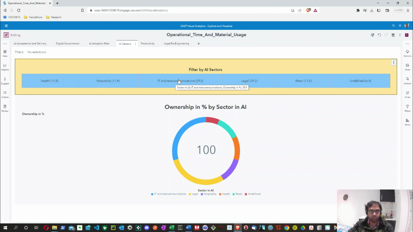This screenshot has height=232, width=413.
Task: Expand the left pane dotted handle
Action: 5,44
